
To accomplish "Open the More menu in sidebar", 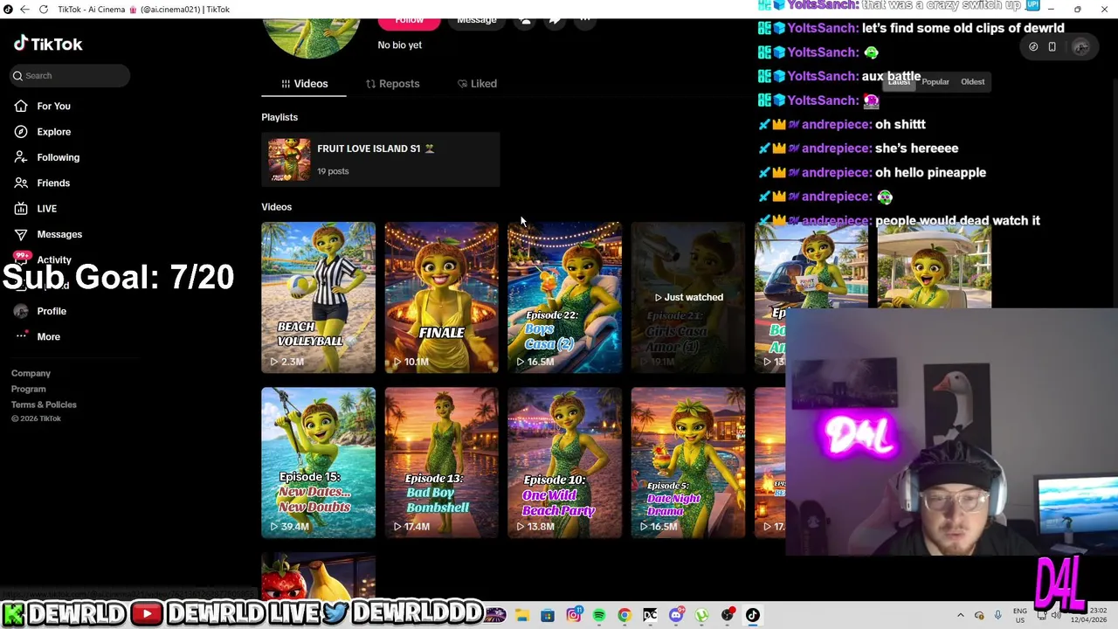I will [38, 336].
